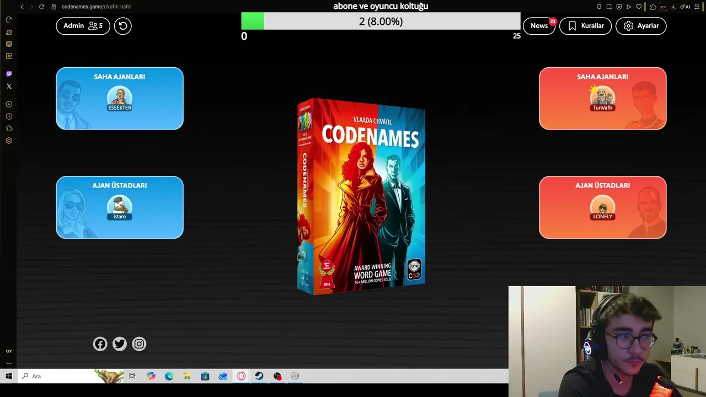This screenshot has width=706, height=397.
Task: Click the send flow arrow icon
Action: click(629, 7)
